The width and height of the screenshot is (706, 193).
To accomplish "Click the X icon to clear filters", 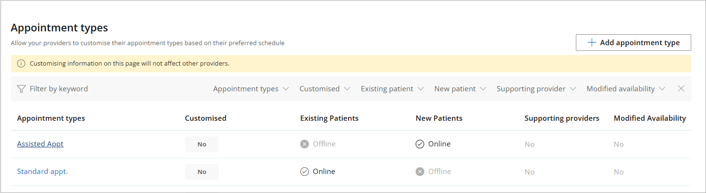I will coord(681,88).
